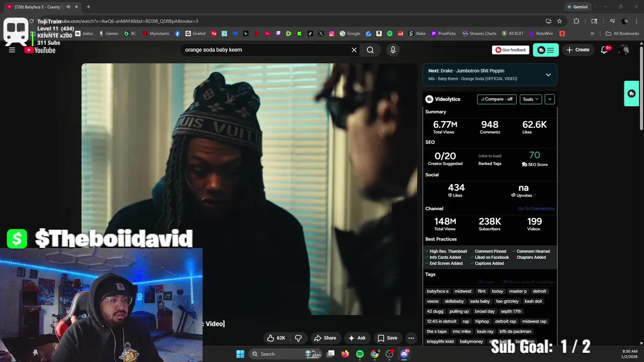The image size is (644, 362).
Task: Select the '42 dugg' tag
Action: point(435,311)
